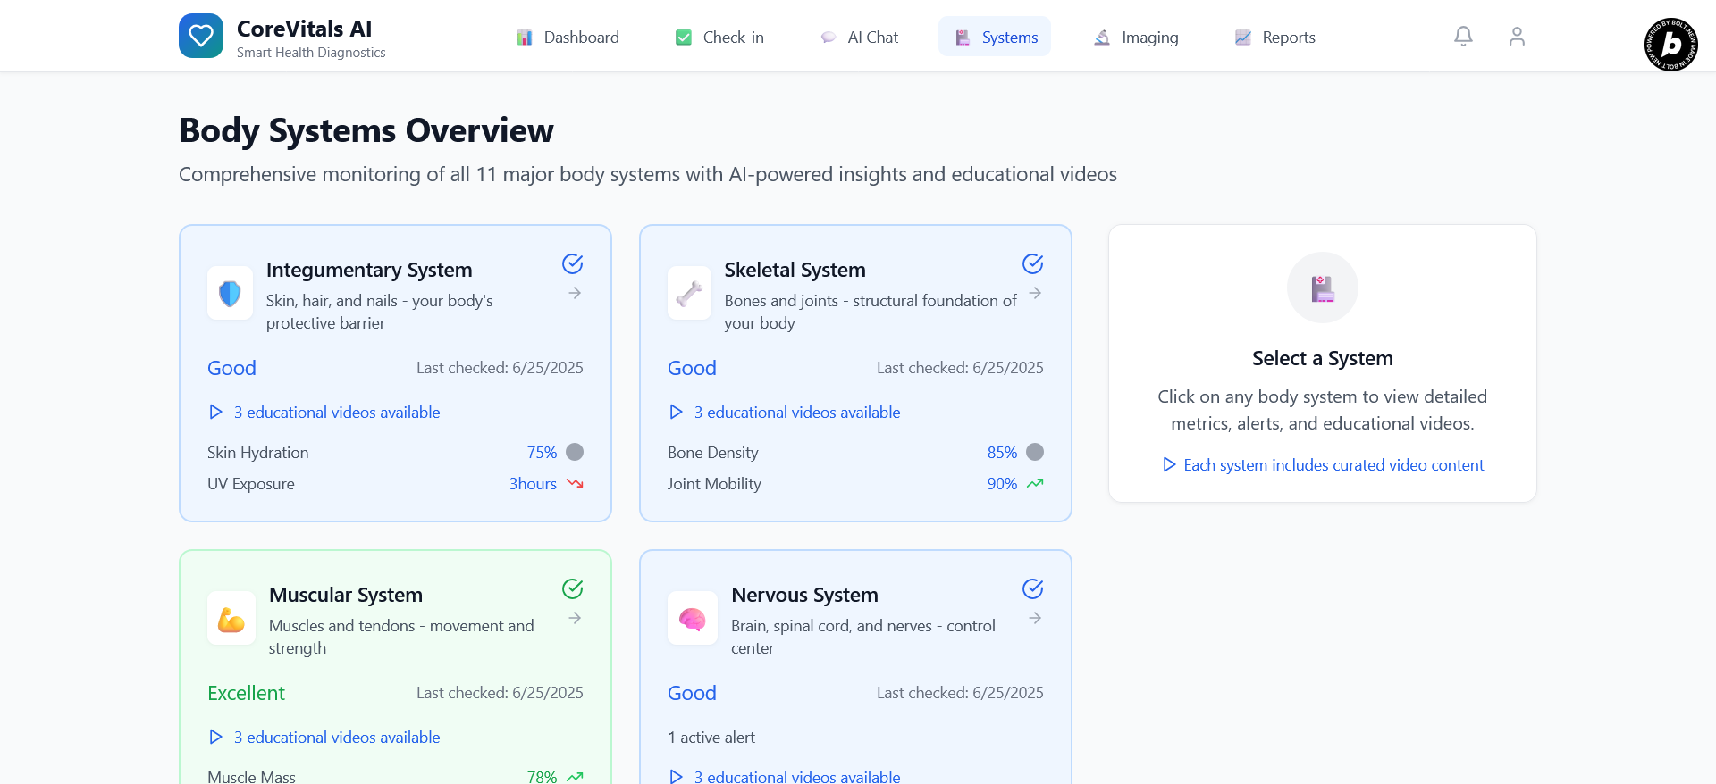Click Each system includes curated video content
Image resolution: width=1716 pixels, height=784 pixels.
pyautogui.click(x=1333, y=464)
